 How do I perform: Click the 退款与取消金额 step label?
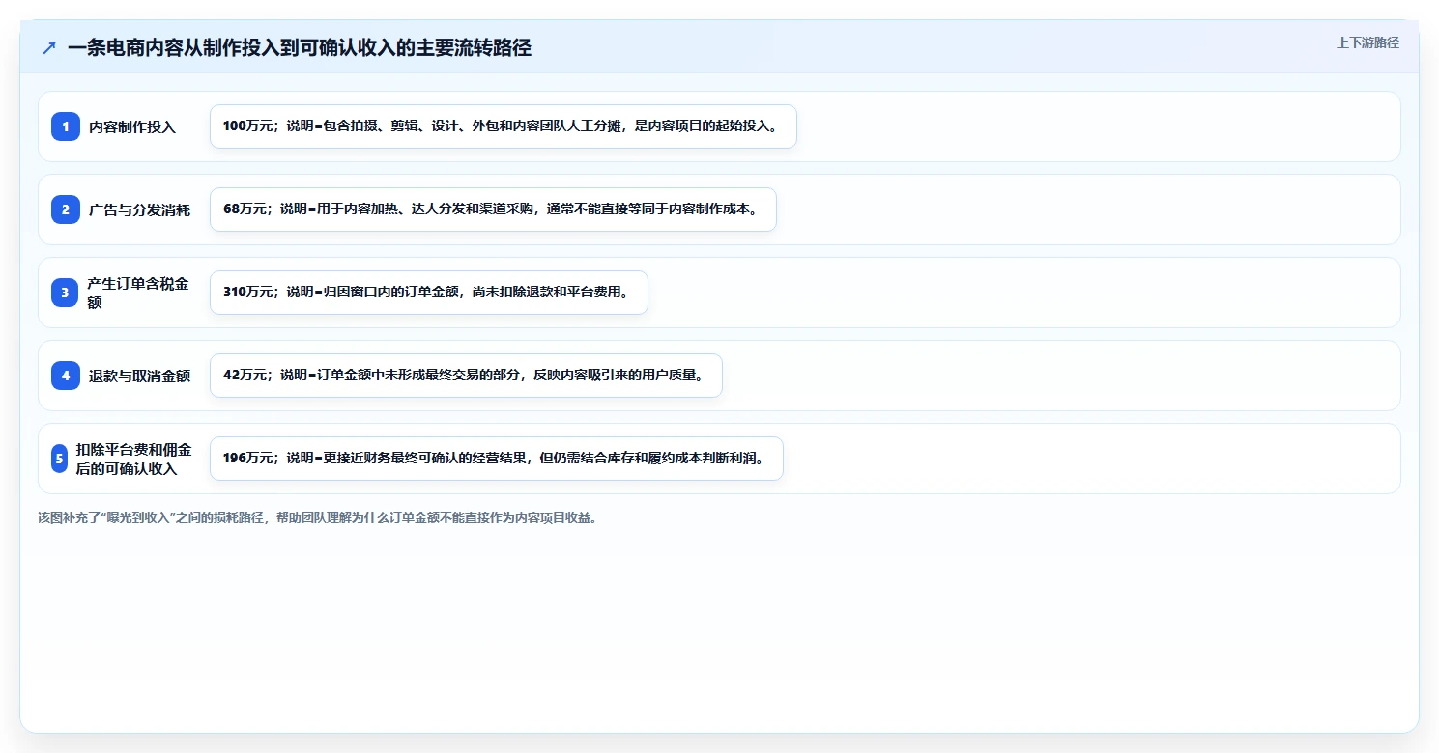click(139, 376)
